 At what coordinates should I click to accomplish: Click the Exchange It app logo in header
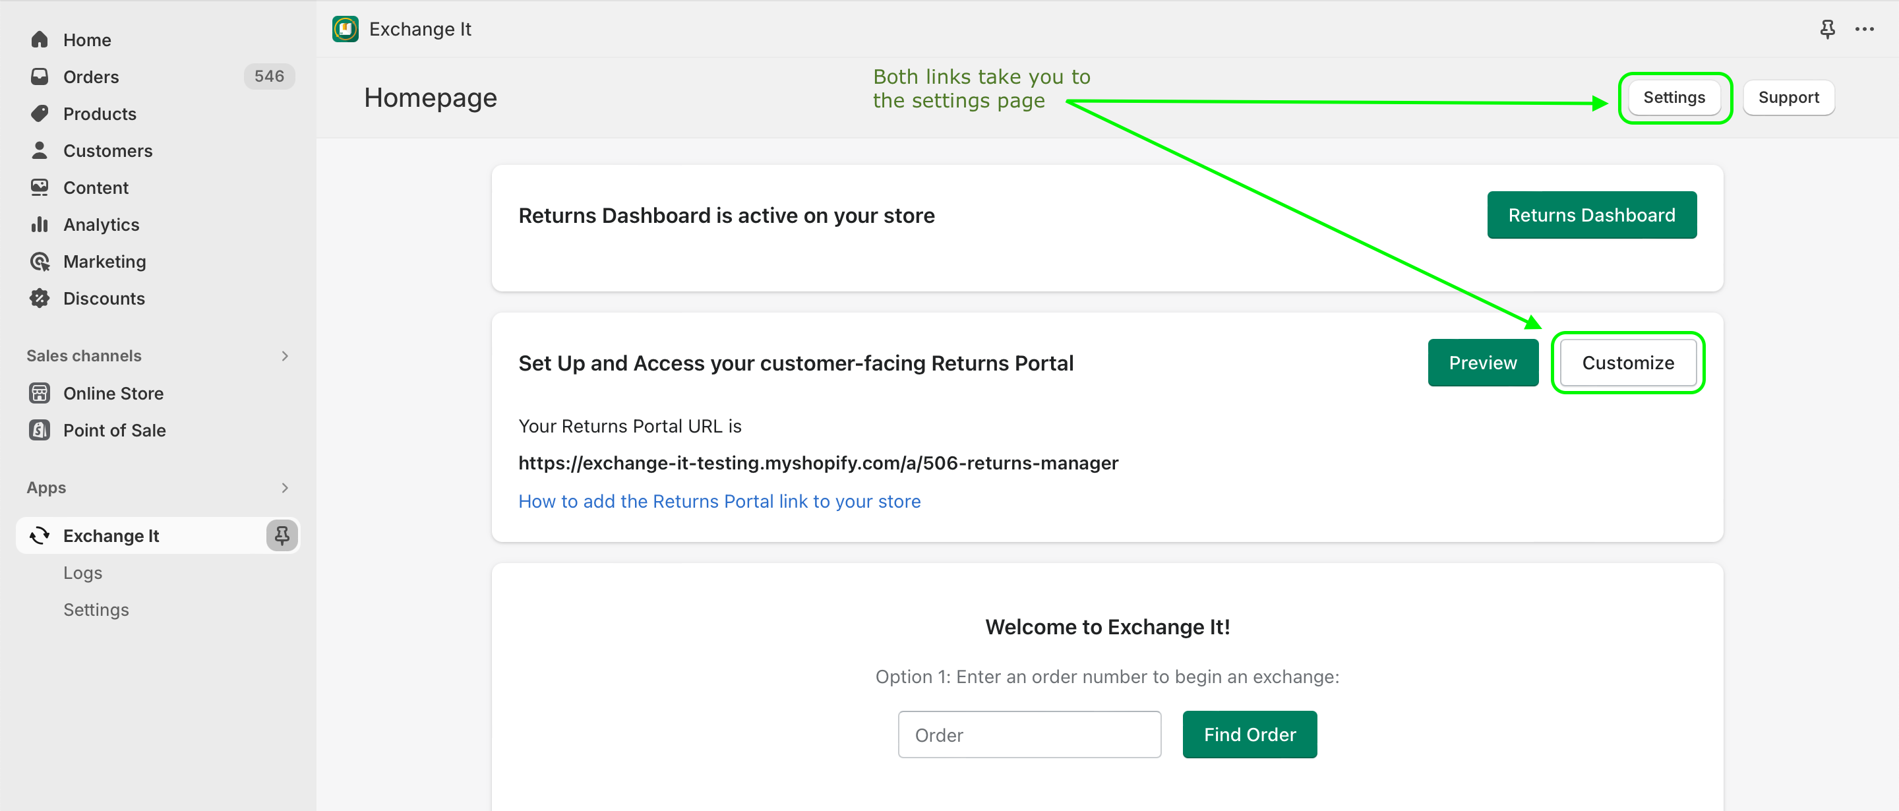click(345, 29)
